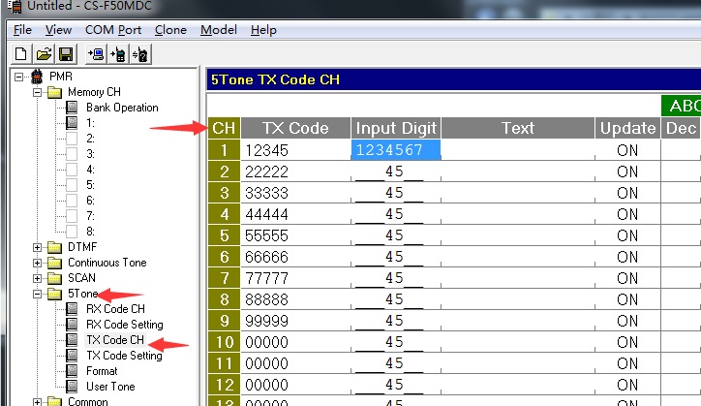Click the Read from PC clone icon
The height and width of the screenshot is (406, 701).
pyautogui.click(x=95, y=53)
